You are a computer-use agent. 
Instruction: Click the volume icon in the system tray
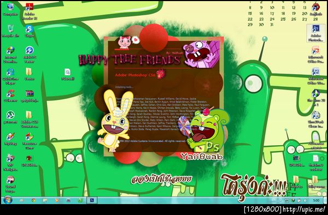(305, 200)
